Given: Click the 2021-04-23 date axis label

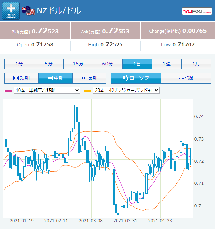Looking at the screenshot, I should coord(160,221).
